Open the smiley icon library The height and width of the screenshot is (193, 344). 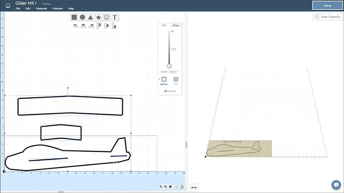pos(107,17)
